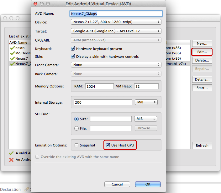Toggle Override the existing AVD checkbox
The height and width of the screenshot is (193, 221).
(37, 157)
